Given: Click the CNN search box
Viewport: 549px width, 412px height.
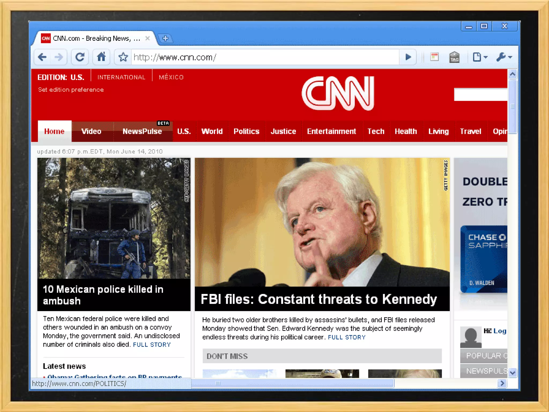Looking at the screenshot, I should point(481,94).
